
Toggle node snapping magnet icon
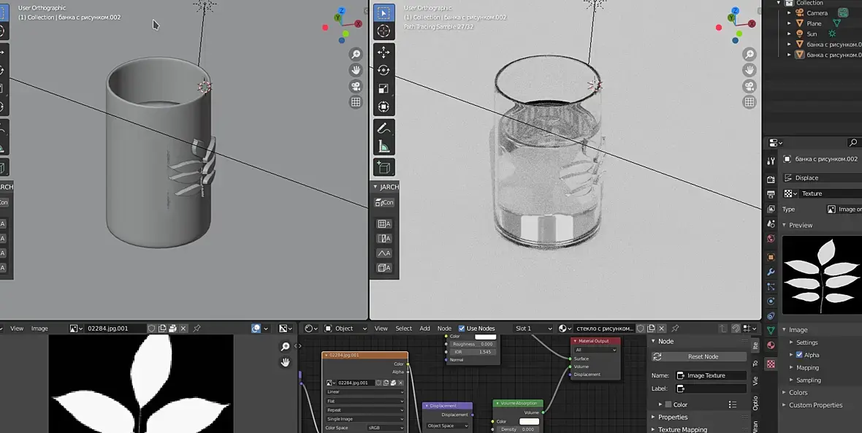tap(736, 329)
